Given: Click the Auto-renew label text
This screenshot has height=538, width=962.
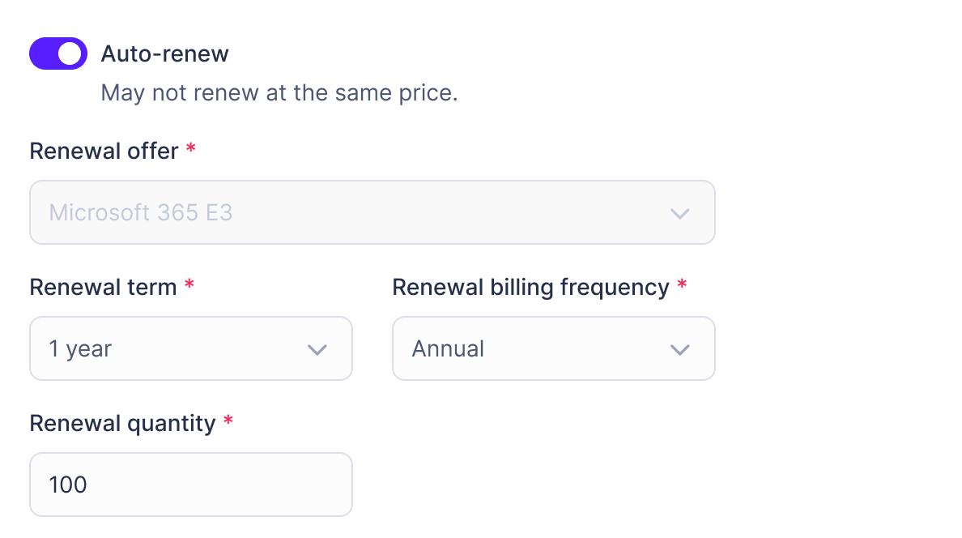Looking at the screenshot, I should [x=164, y=53].
